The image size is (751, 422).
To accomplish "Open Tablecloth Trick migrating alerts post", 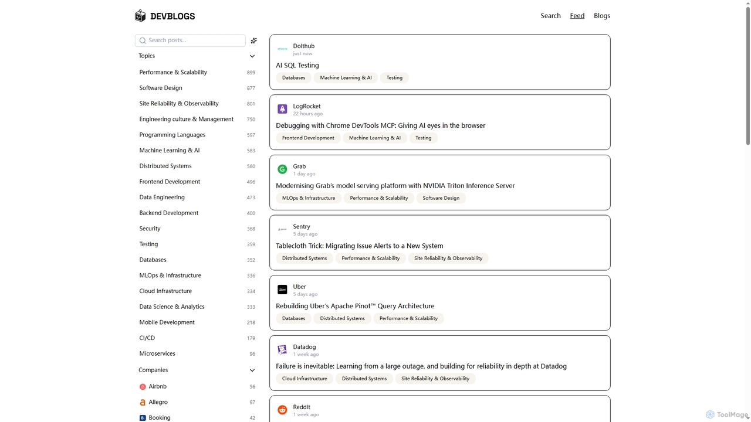I will [360, 246].
